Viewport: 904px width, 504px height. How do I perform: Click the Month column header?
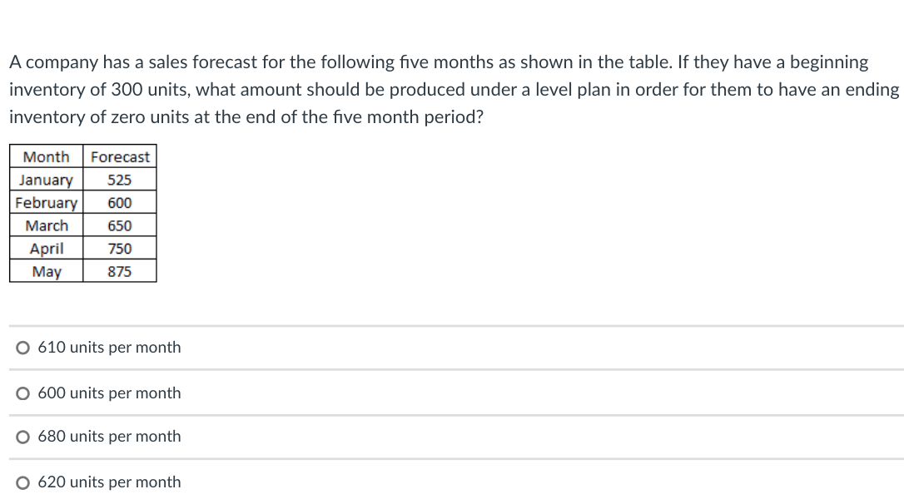47,157
